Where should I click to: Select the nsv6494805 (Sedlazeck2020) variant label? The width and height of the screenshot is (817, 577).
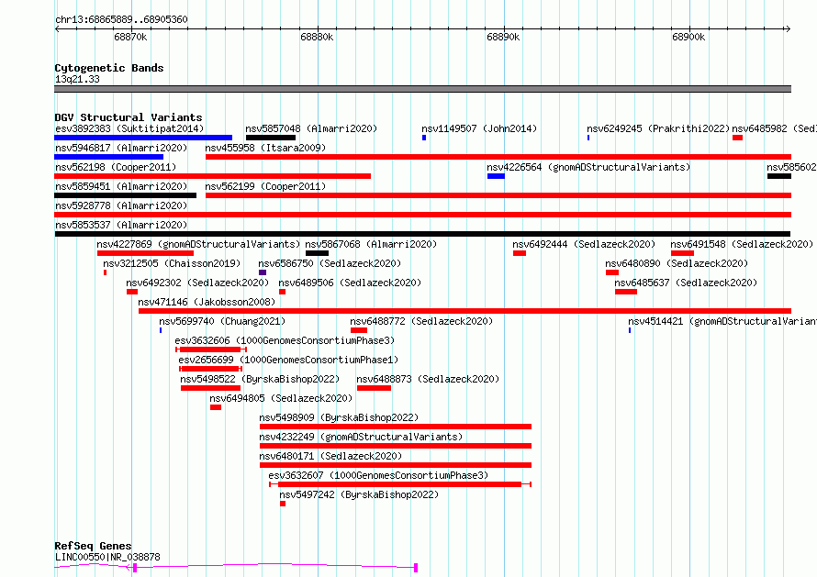[281, 398]
